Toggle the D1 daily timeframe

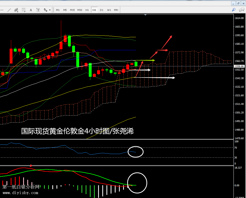coord(102,10)
